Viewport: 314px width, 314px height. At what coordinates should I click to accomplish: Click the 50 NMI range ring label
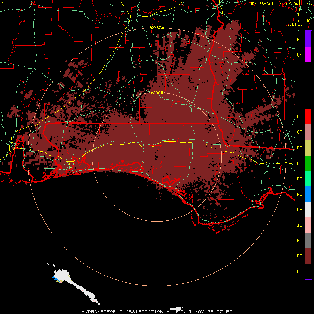[x=157, y=92]
